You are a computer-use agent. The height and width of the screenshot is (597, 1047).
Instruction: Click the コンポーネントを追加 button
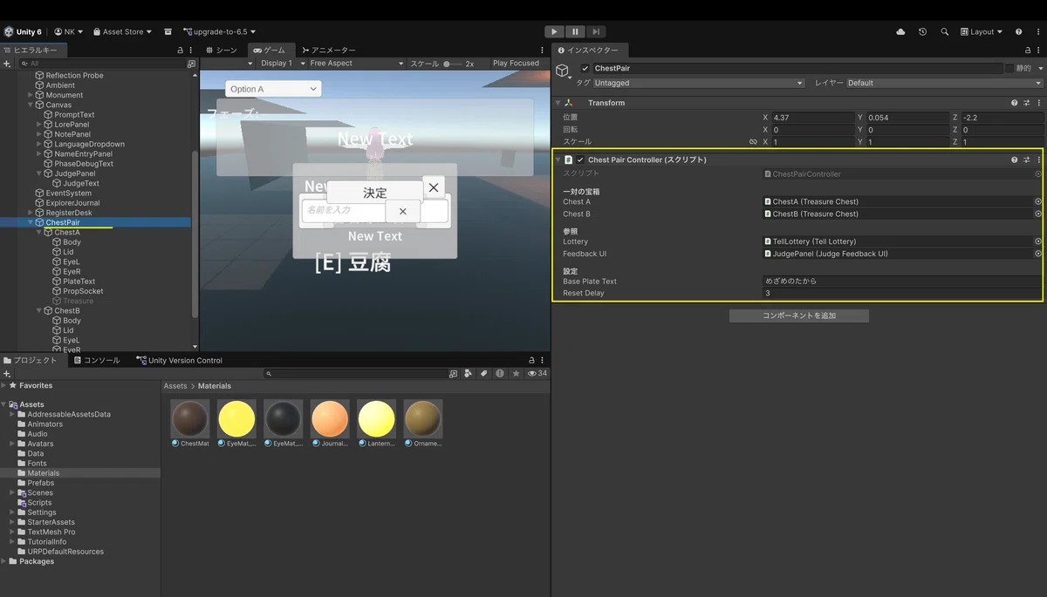(799, 315)
